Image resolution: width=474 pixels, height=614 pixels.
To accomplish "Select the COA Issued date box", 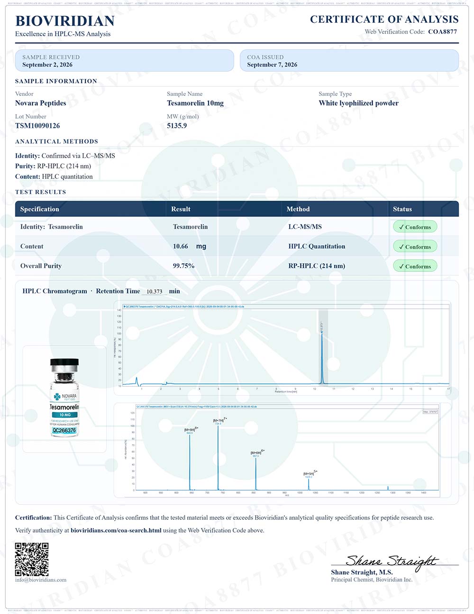I will pos(349,61).
